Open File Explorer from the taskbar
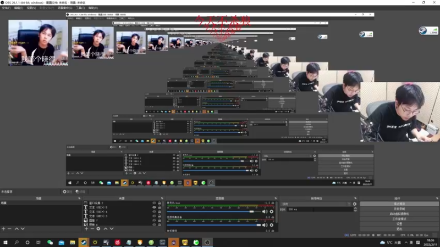The width and height of the screenshot is (440, 247). tap(73, 242)
